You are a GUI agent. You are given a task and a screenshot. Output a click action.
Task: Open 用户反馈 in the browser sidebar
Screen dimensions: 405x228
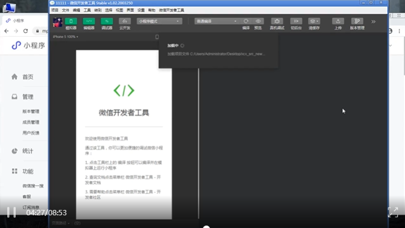(31, 133)
